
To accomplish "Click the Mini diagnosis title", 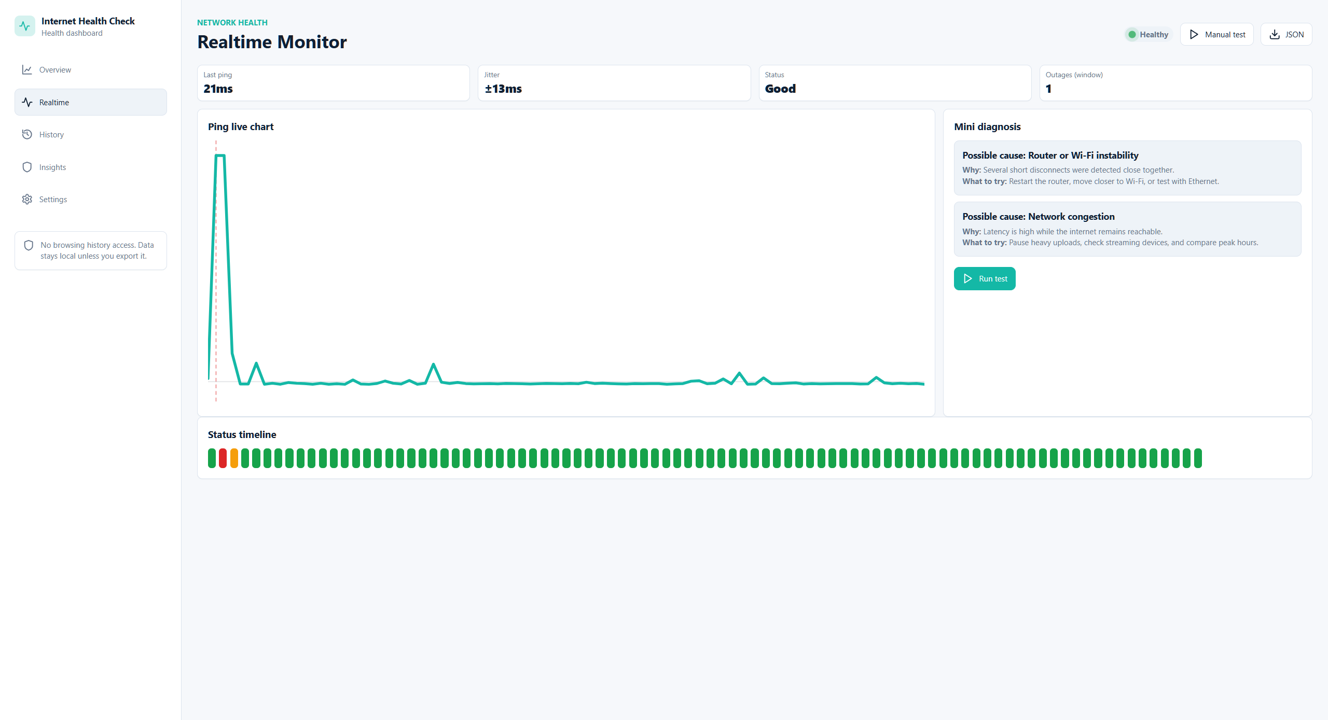I will pyautogui.click(x=987, y=127).
